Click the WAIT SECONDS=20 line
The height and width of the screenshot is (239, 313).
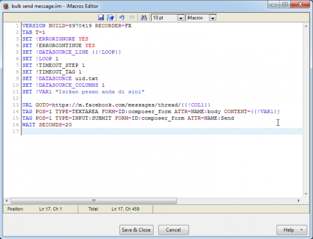(47, 125)
